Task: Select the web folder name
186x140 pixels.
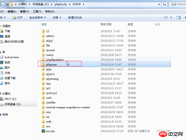Action: (x=49, y=98)
